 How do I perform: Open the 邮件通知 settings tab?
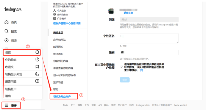click(58, 47)
